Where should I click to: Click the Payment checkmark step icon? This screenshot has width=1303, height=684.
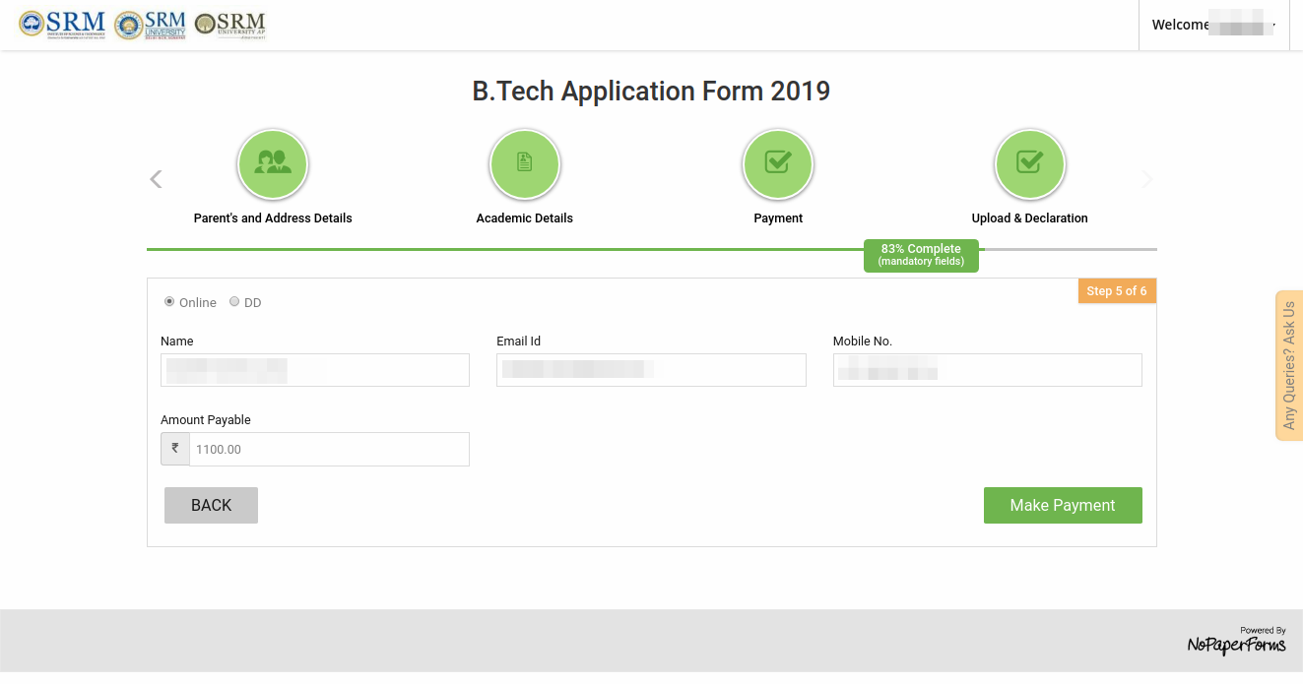[778, 163]
